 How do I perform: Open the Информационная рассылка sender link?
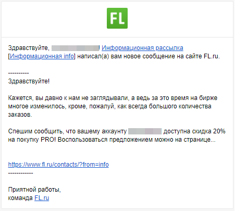[x=142, y=48]
